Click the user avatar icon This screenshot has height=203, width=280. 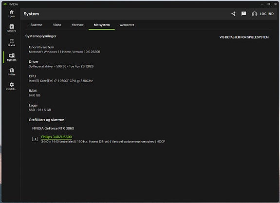pyautogui.click(x=255, y=14)
